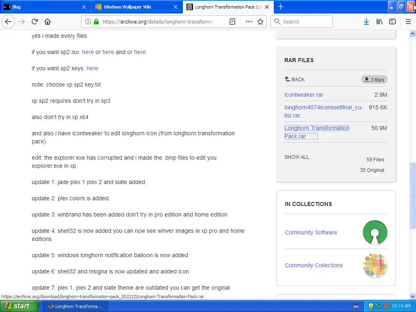This screenshot has width=416, height=312.
Task: Reload the current page
Action: click(x=35, y=22)
